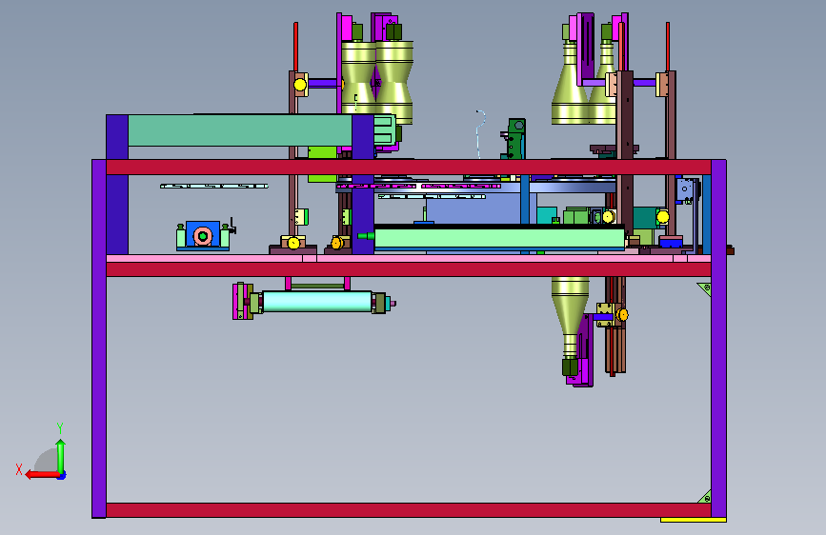The height and width of the screenshot is (535, 826).
Task: Select the yellow strip under the bottom-right frame foot
Action: pyautogui.click(x=694, y=520)
